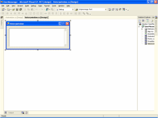Image resolution: width=158 pixels, height=118 pixels.
Task: Click the txtprevmsgs.Text find input field
Action: 91,10
